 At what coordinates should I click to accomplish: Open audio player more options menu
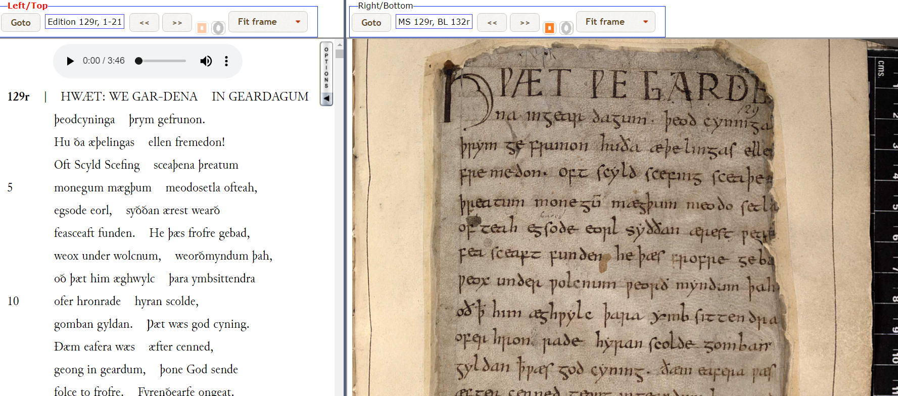pyautogui.click(x=226, y=61)
